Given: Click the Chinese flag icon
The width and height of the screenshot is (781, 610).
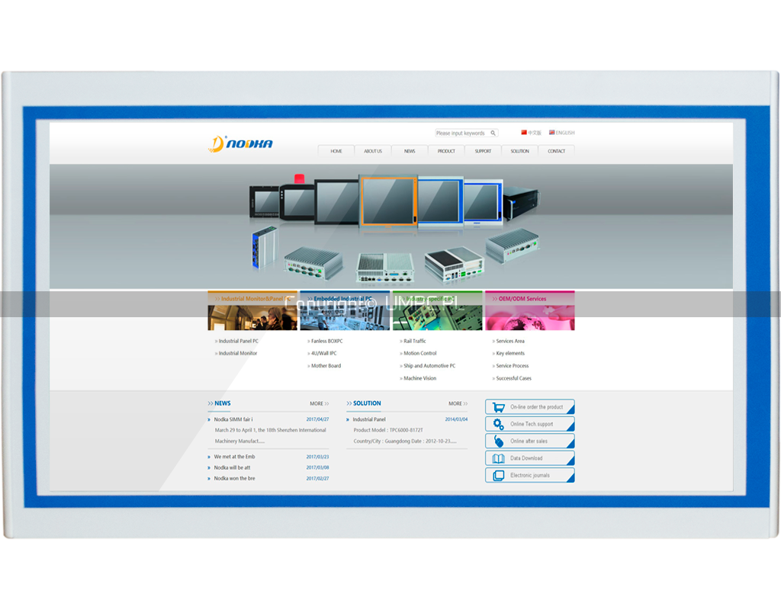Looking at the screenshot, I should [524, 133].
